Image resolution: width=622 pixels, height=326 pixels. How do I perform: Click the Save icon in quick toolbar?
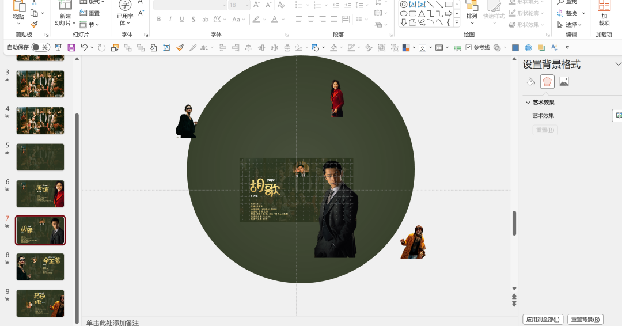point(71,48)
